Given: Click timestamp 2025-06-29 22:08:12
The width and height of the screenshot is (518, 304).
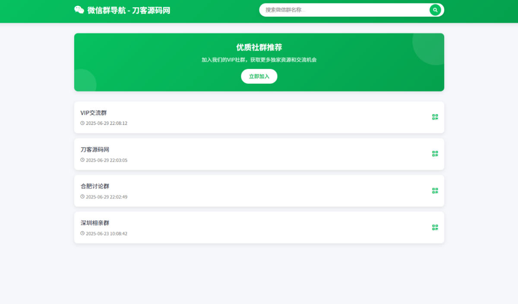Looking at the screenshot, I should coord(107,123).
